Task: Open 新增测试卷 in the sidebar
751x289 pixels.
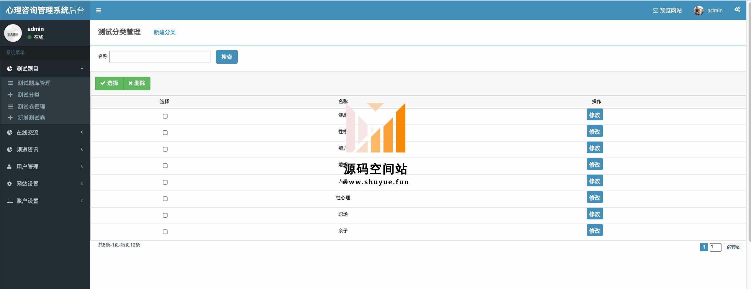Action: tap(31, 118)
